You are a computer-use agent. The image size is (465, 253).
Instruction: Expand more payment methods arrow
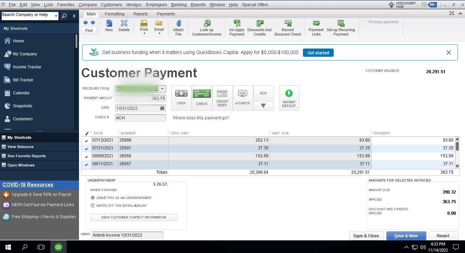point(263,106)
